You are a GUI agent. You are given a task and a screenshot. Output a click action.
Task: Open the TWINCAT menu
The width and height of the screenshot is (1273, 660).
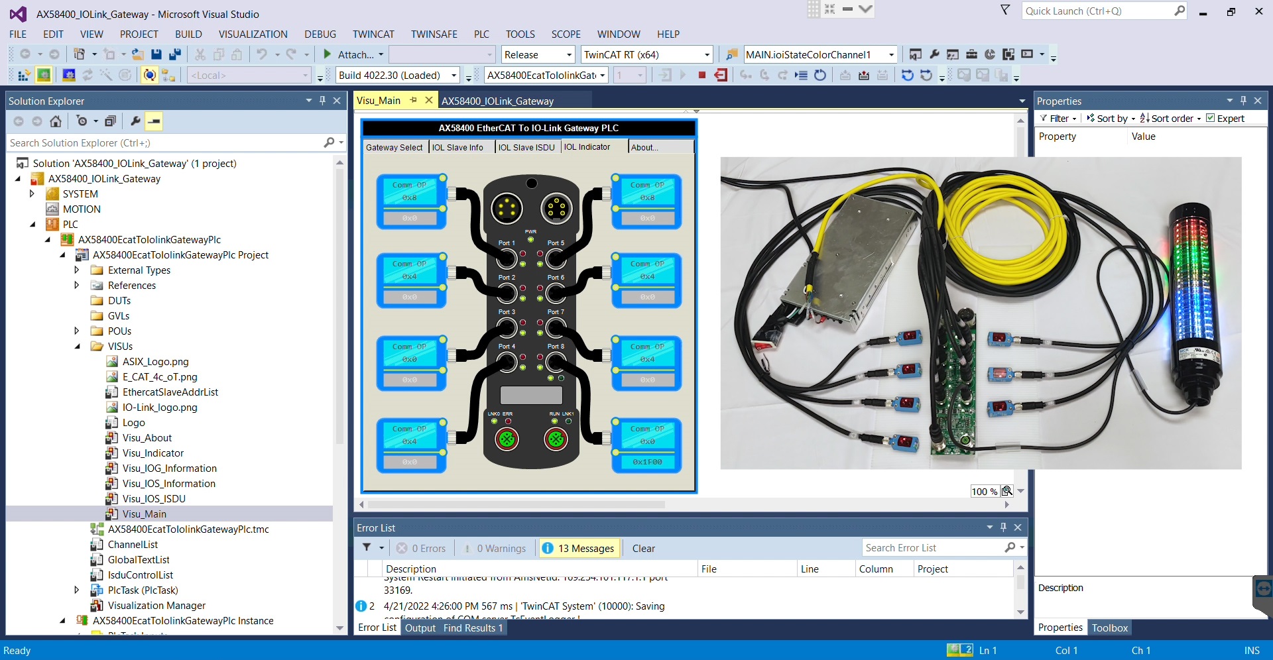click(x=373, y=34)
